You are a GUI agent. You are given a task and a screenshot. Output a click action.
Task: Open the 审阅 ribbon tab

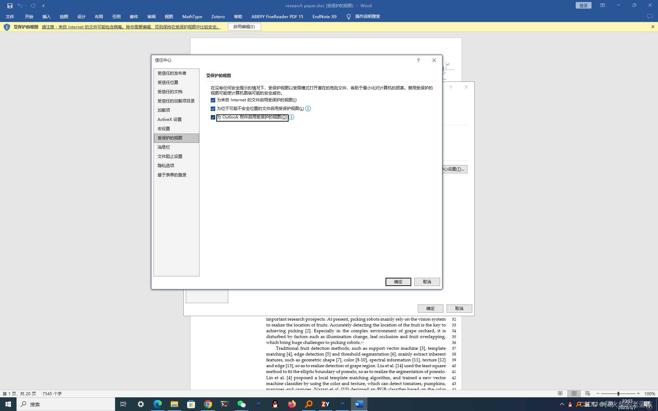[151, 16]
